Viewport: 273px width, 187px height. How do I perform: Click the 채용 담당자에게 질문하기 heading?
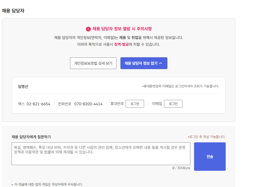coord(31,137)
